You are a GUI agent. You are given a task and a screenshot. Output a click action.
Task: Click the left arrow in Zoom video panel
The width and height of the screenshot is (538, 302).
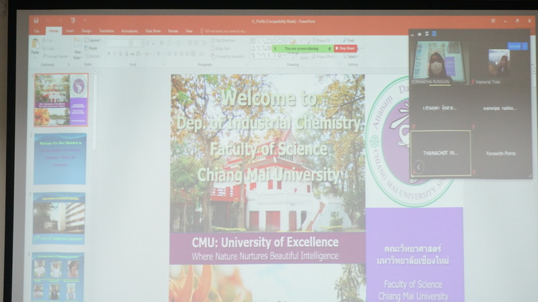point(419,166)
